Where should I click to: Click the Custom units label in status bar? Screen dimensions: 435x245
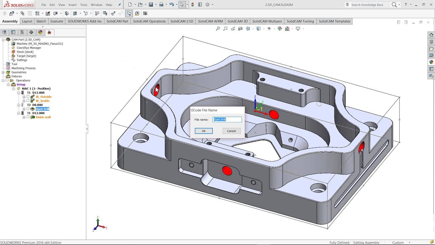[x=398, y=243]
